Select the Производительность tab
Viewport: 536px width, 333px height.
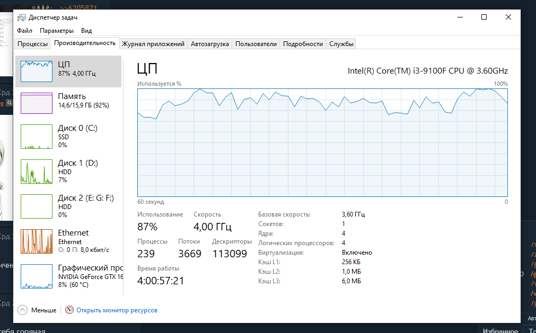point(85,43)
